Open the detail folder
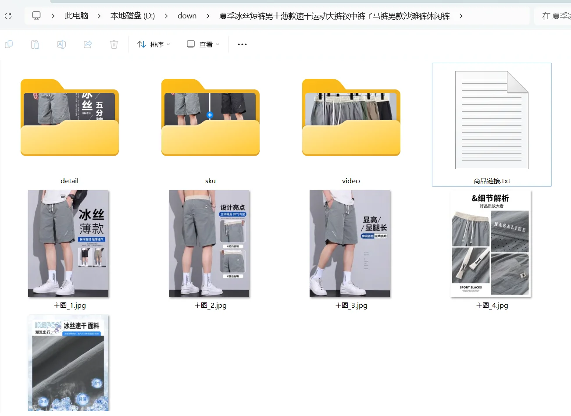Image resolution: width=571 pixels, height=416 pixels. (x=69, y=117)
